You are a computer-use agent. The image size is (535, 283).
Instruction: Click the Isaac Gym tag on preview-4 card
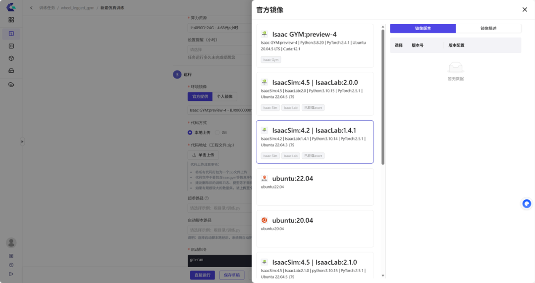point(271,60)
